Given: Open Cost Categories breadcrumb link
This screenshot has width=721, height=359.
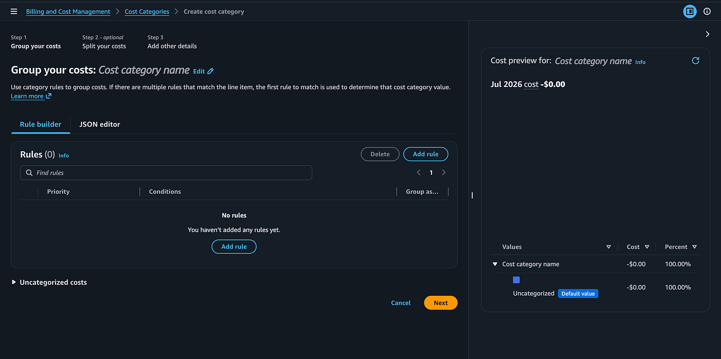Looking at the screenshot, I should coord(147,11).
